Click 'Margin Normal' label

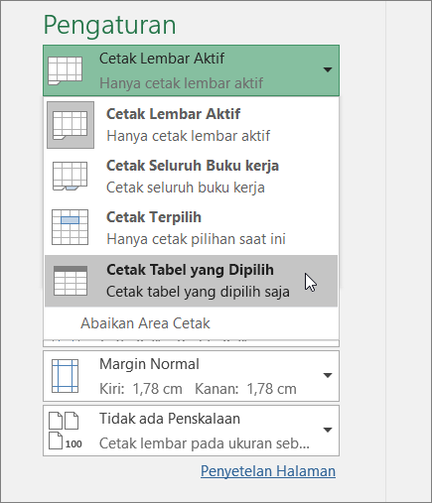click(x=149, y=364)
